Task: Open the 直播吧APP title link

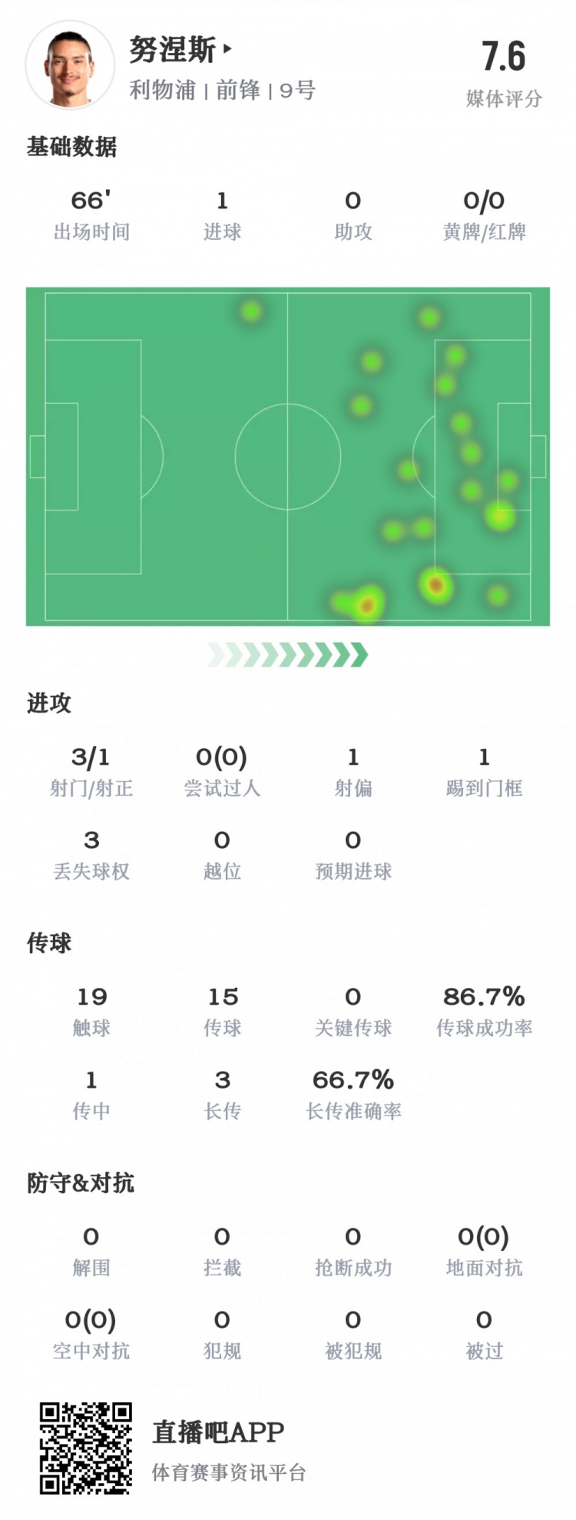Action: [x=218, y=1432]
